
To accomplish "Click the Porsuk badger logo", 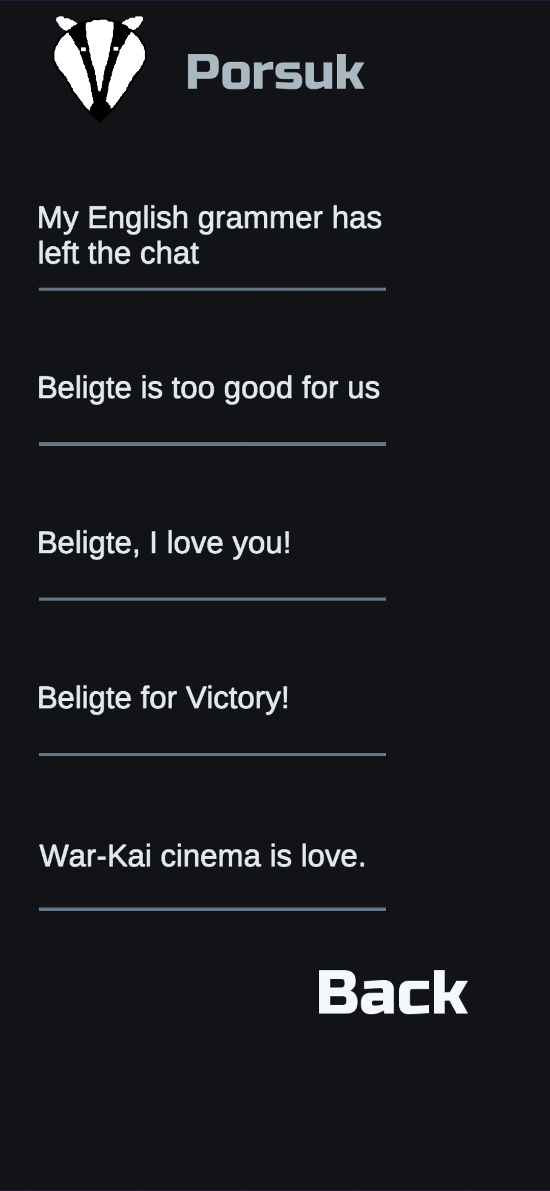I will [99, 69].
